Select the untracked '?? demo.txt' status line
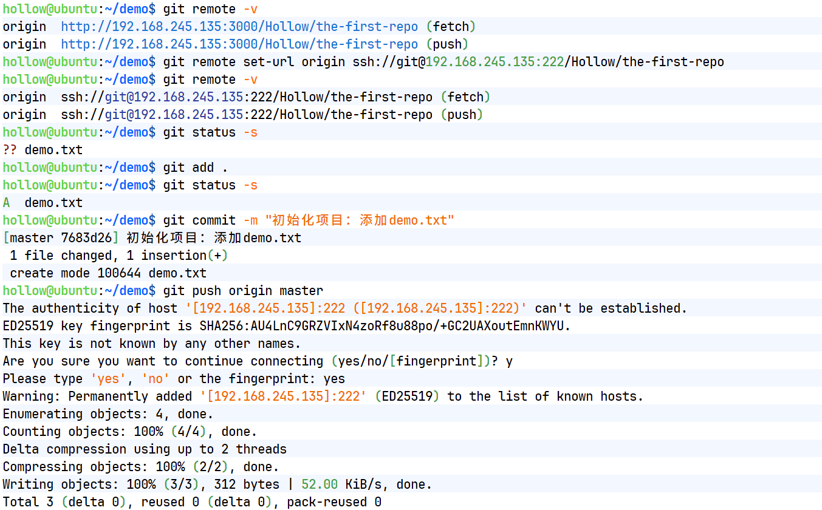Screen dimensions: 822x510 pos(43,150)
